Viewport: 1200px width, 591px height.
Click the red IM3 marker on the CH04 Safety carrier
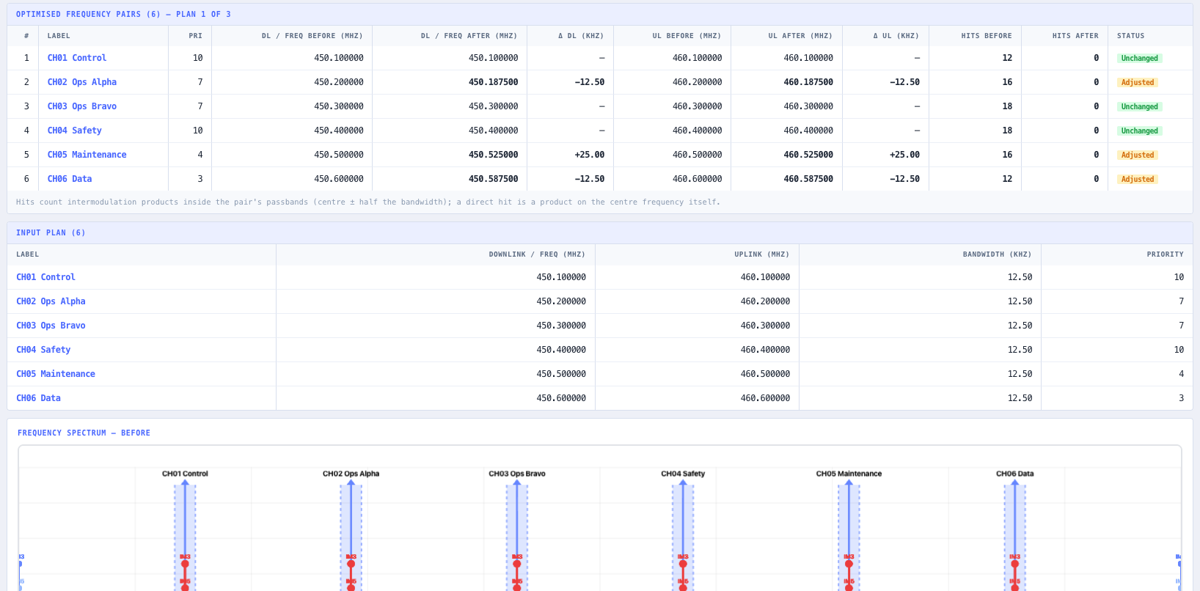click(683, 564)
